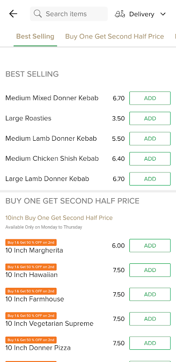Add 10 Inch Margherita pizza
This screenshot has width=176, height=362.
coord(150,246)
